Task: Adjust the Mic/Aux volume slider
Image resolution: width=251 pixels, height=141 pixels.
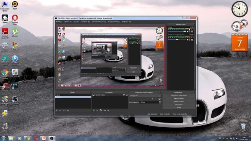Action: [x=177, y=31]
